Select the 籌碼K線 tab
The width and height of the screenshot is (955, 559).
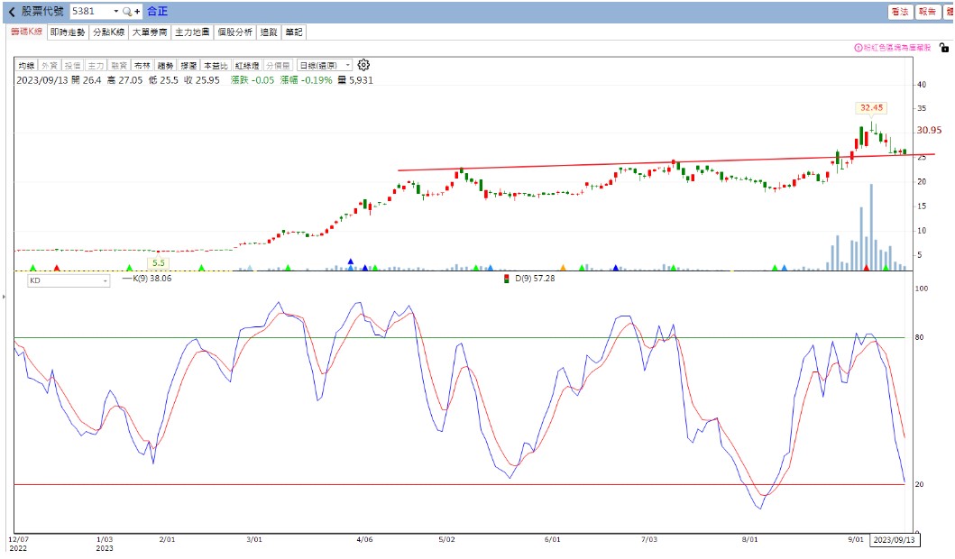click(x=26, y=32)
